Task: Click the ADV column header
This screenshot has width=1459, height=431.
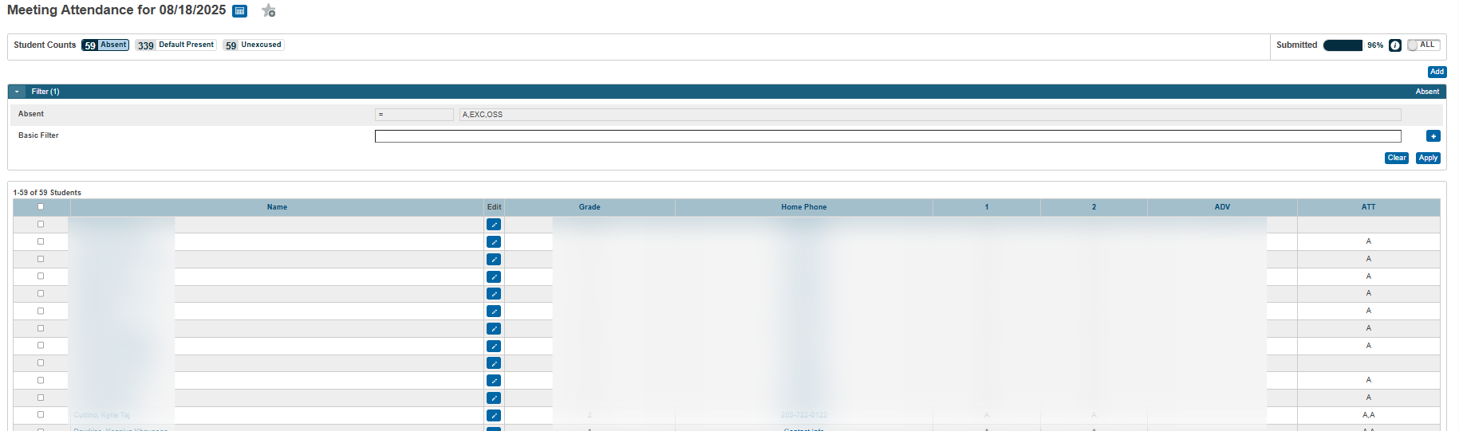Action: pos(1222,207)
